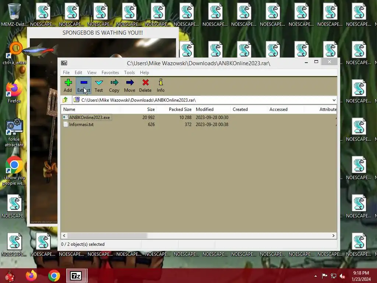Screen dimensions: 377x283
Task: Sort by the Modified column header
Action: coord(212,109)
